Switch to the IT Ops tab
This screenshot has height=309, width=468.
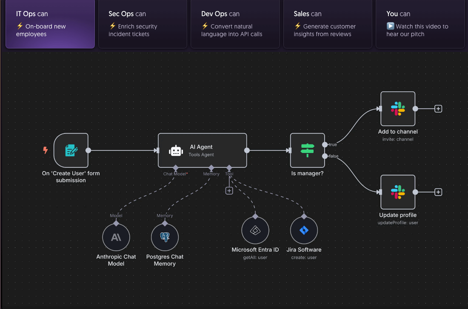[50, 24]
